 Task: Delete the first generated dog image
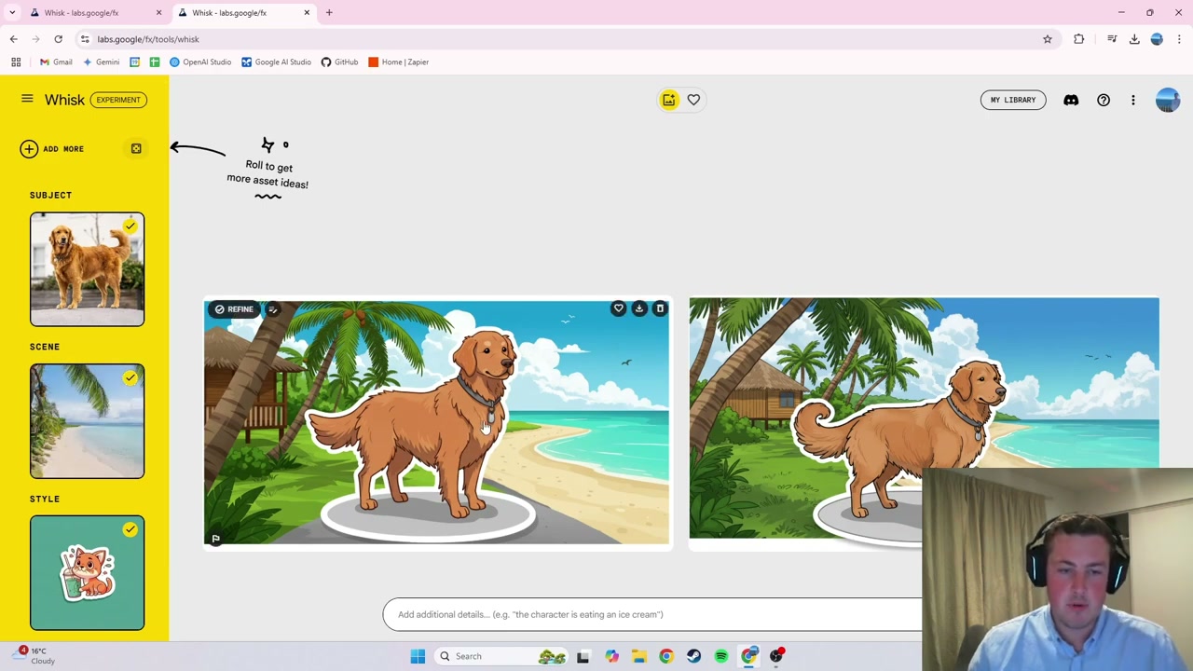tap(660, 308)
